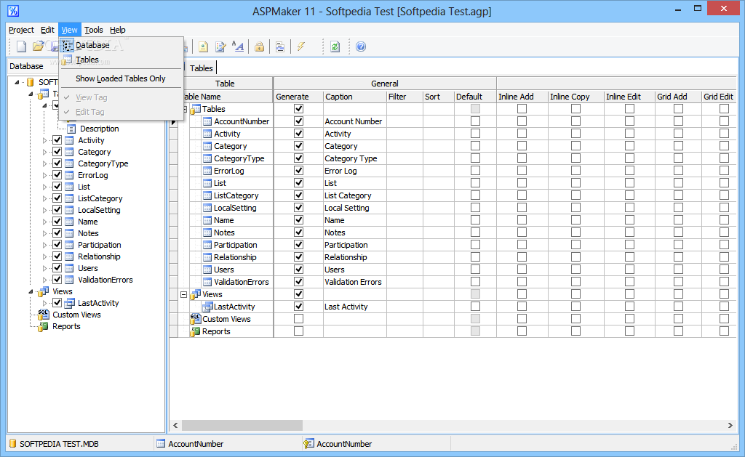
Task: Click the Views folder icon in the Database tree
Action: (x=44, y=291)
